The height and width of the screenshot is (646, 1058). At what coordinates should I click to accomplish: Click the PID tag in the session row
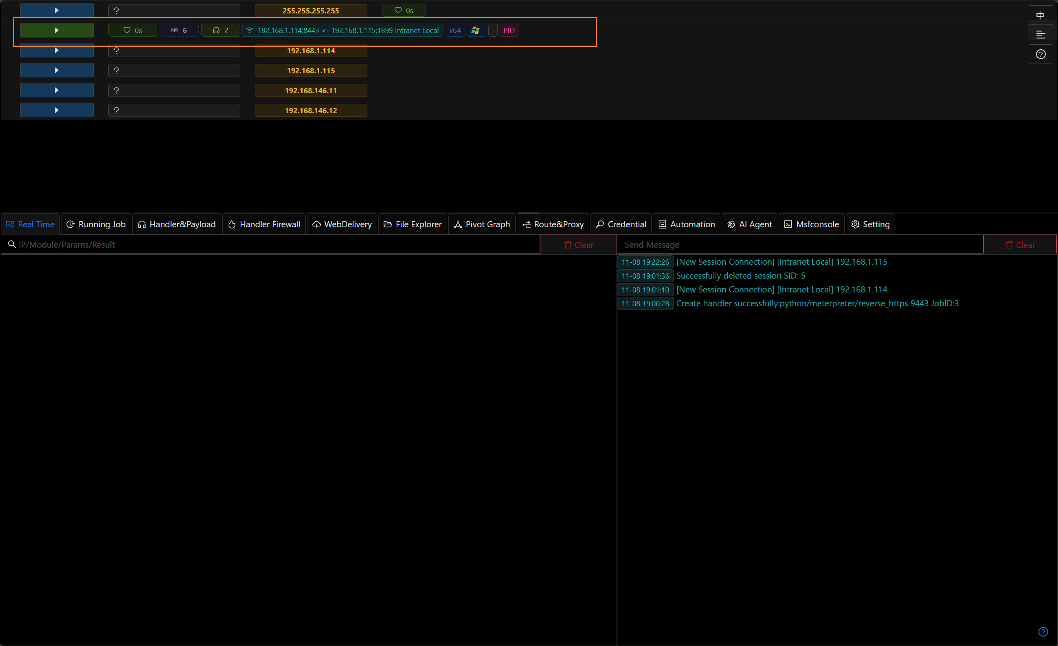click(508, 31)
